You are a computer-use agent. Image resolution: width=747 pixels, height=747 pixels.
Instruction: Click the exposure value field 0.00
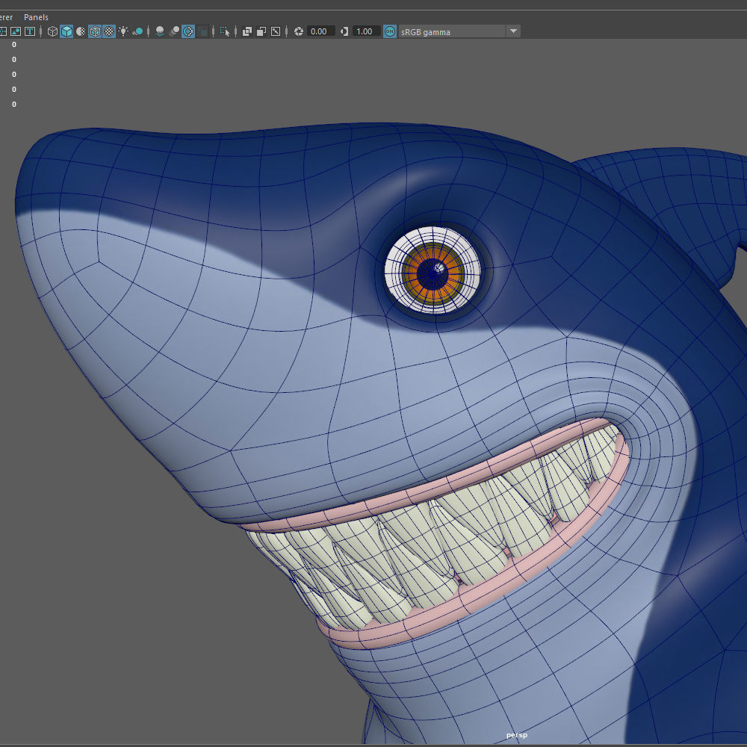click(x=320, y=31)
